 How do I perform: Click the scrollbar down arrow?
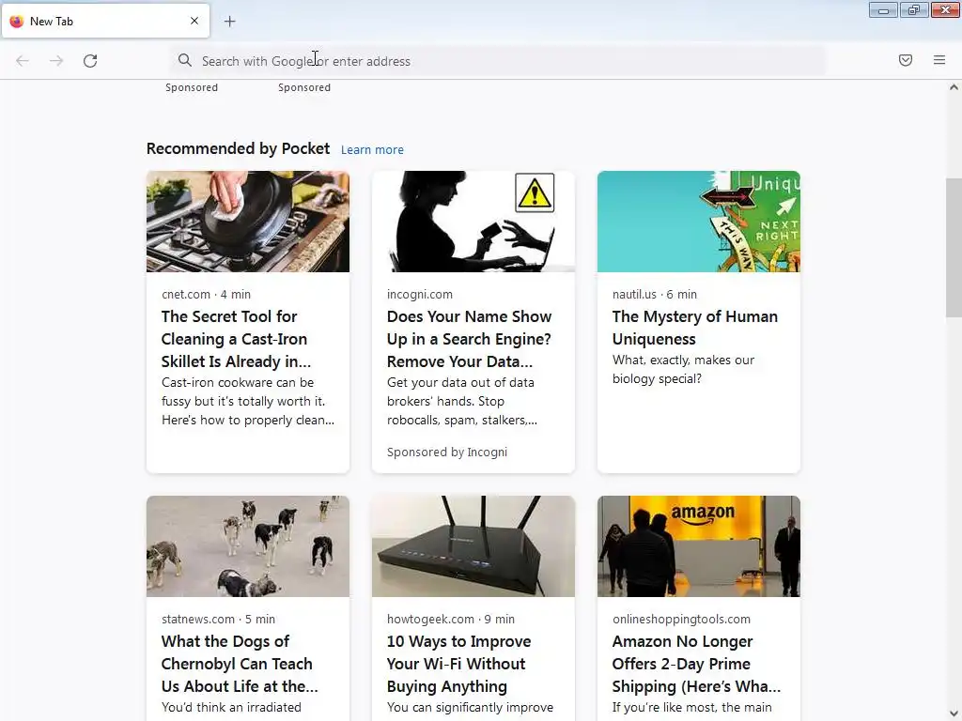pos(954,713)
